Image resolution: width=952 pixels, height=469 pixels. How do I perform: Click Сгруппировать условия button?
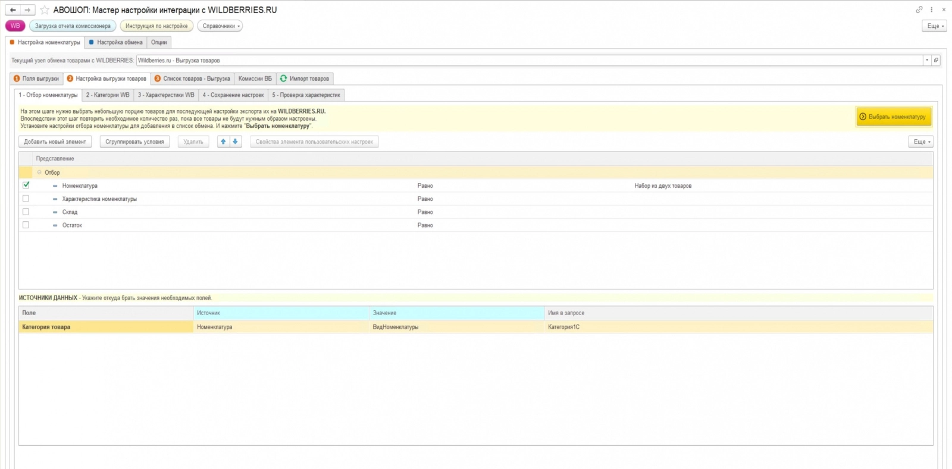coord(134,141)
